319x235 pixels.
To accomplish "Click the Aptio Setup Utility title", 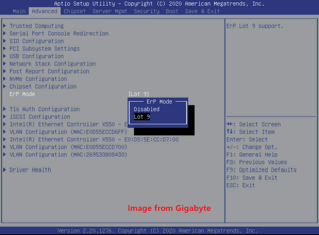I will pos(159,4).
